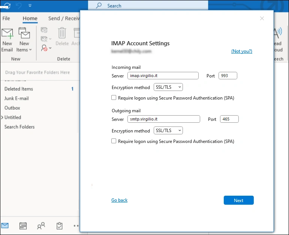Click the Calendar navigation icon
This screenshot has width=289, height=235.
click(23, 226)
